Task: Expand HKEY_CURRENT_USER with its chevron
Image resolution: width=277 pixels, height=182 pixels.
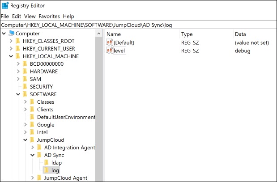Action: 11,49
